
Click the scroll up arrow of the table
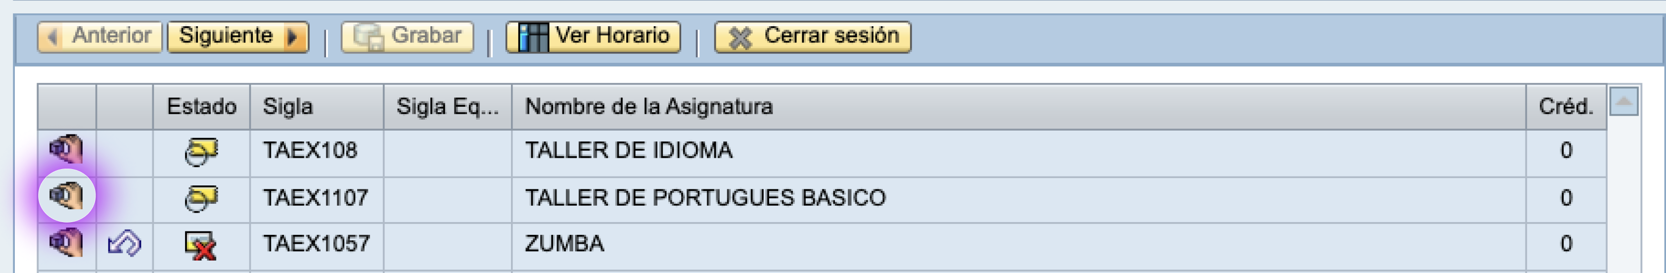(x=1623, y=101)
